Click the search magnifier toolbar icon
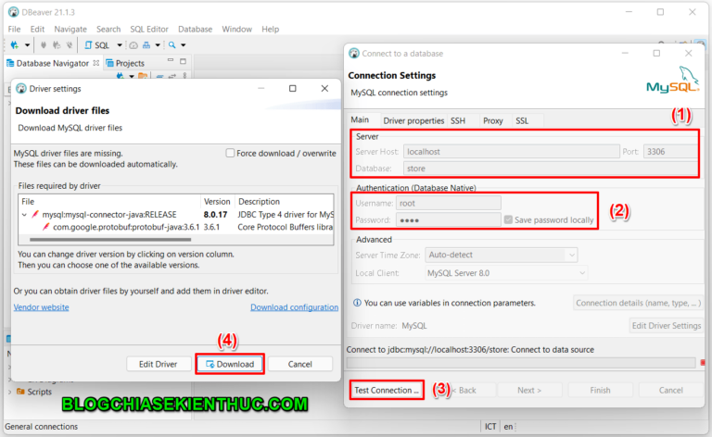Image resolution: width=712 pixels, height=437 pixels. pos(174,44)
